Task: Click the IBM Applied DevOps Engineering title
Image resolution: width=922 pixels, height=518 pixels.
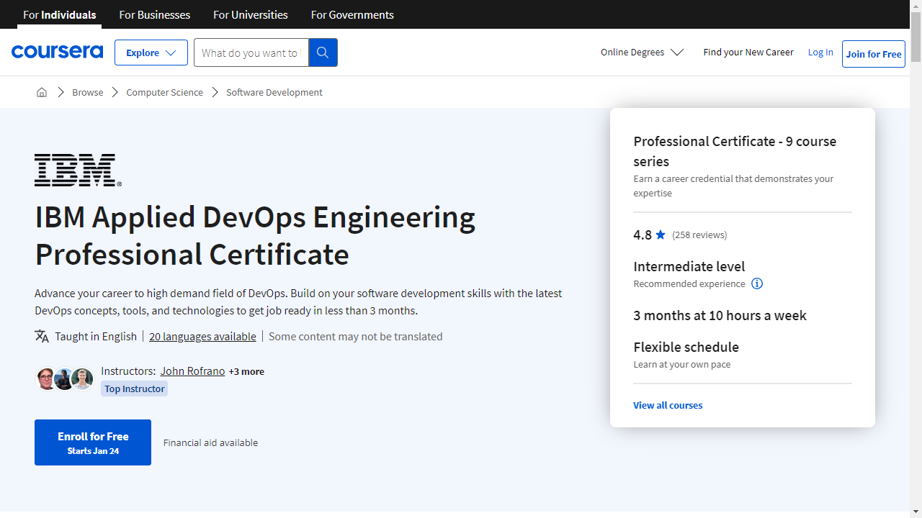Action: [255, 235]
